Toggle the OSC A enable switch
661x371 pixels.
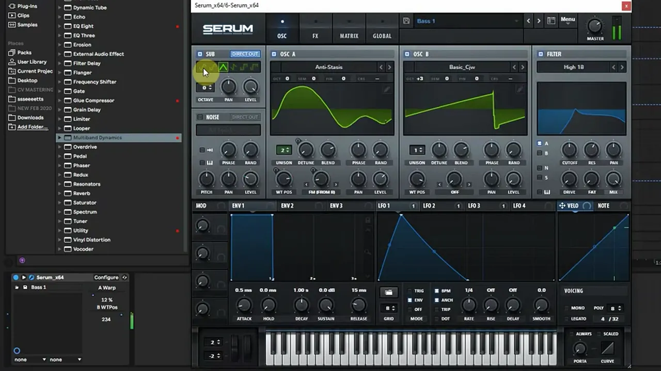tap(274, 54)
